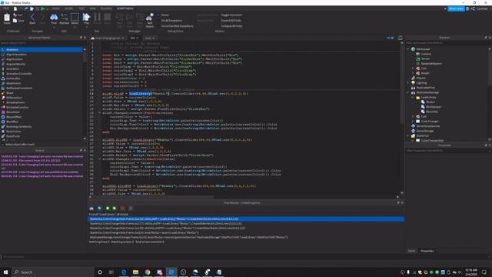Click the Copy icon in Clipboard group
The height and width of the screenshot is (277, 492).
pyautogui.click(x=15, y=21)
